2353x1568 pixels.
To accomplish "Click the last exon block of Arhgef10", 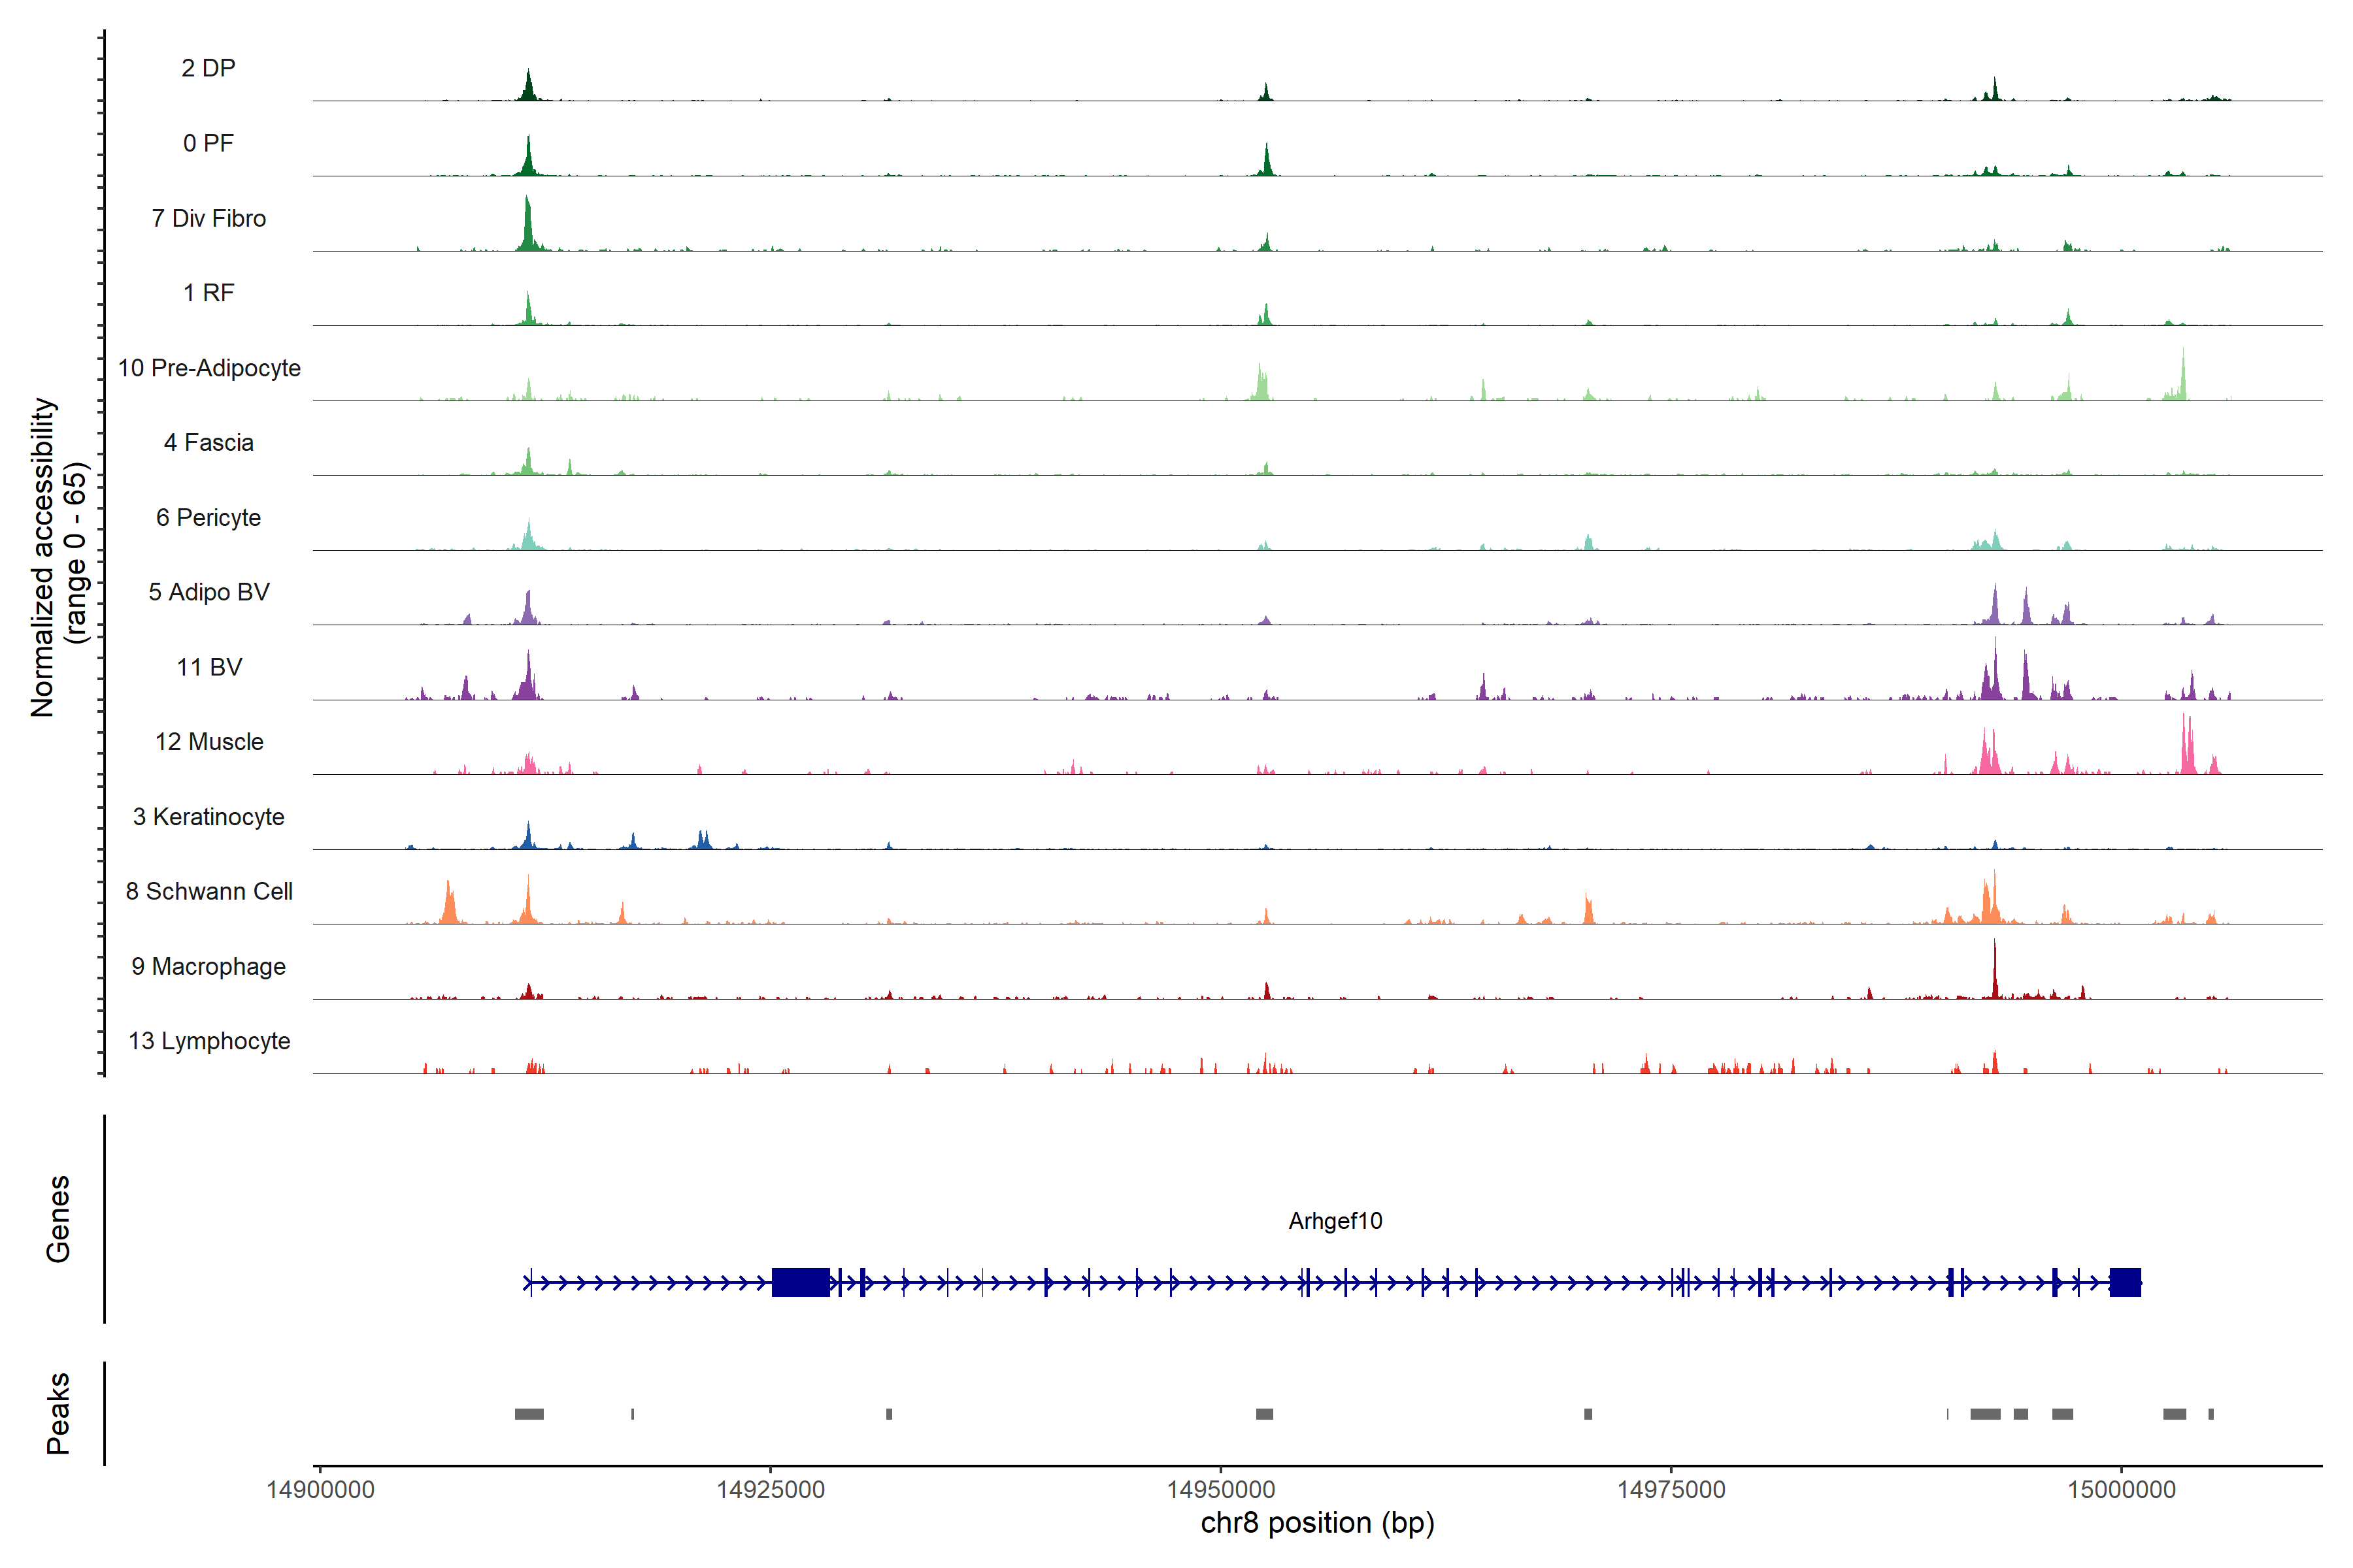I will point(2125,1282).
